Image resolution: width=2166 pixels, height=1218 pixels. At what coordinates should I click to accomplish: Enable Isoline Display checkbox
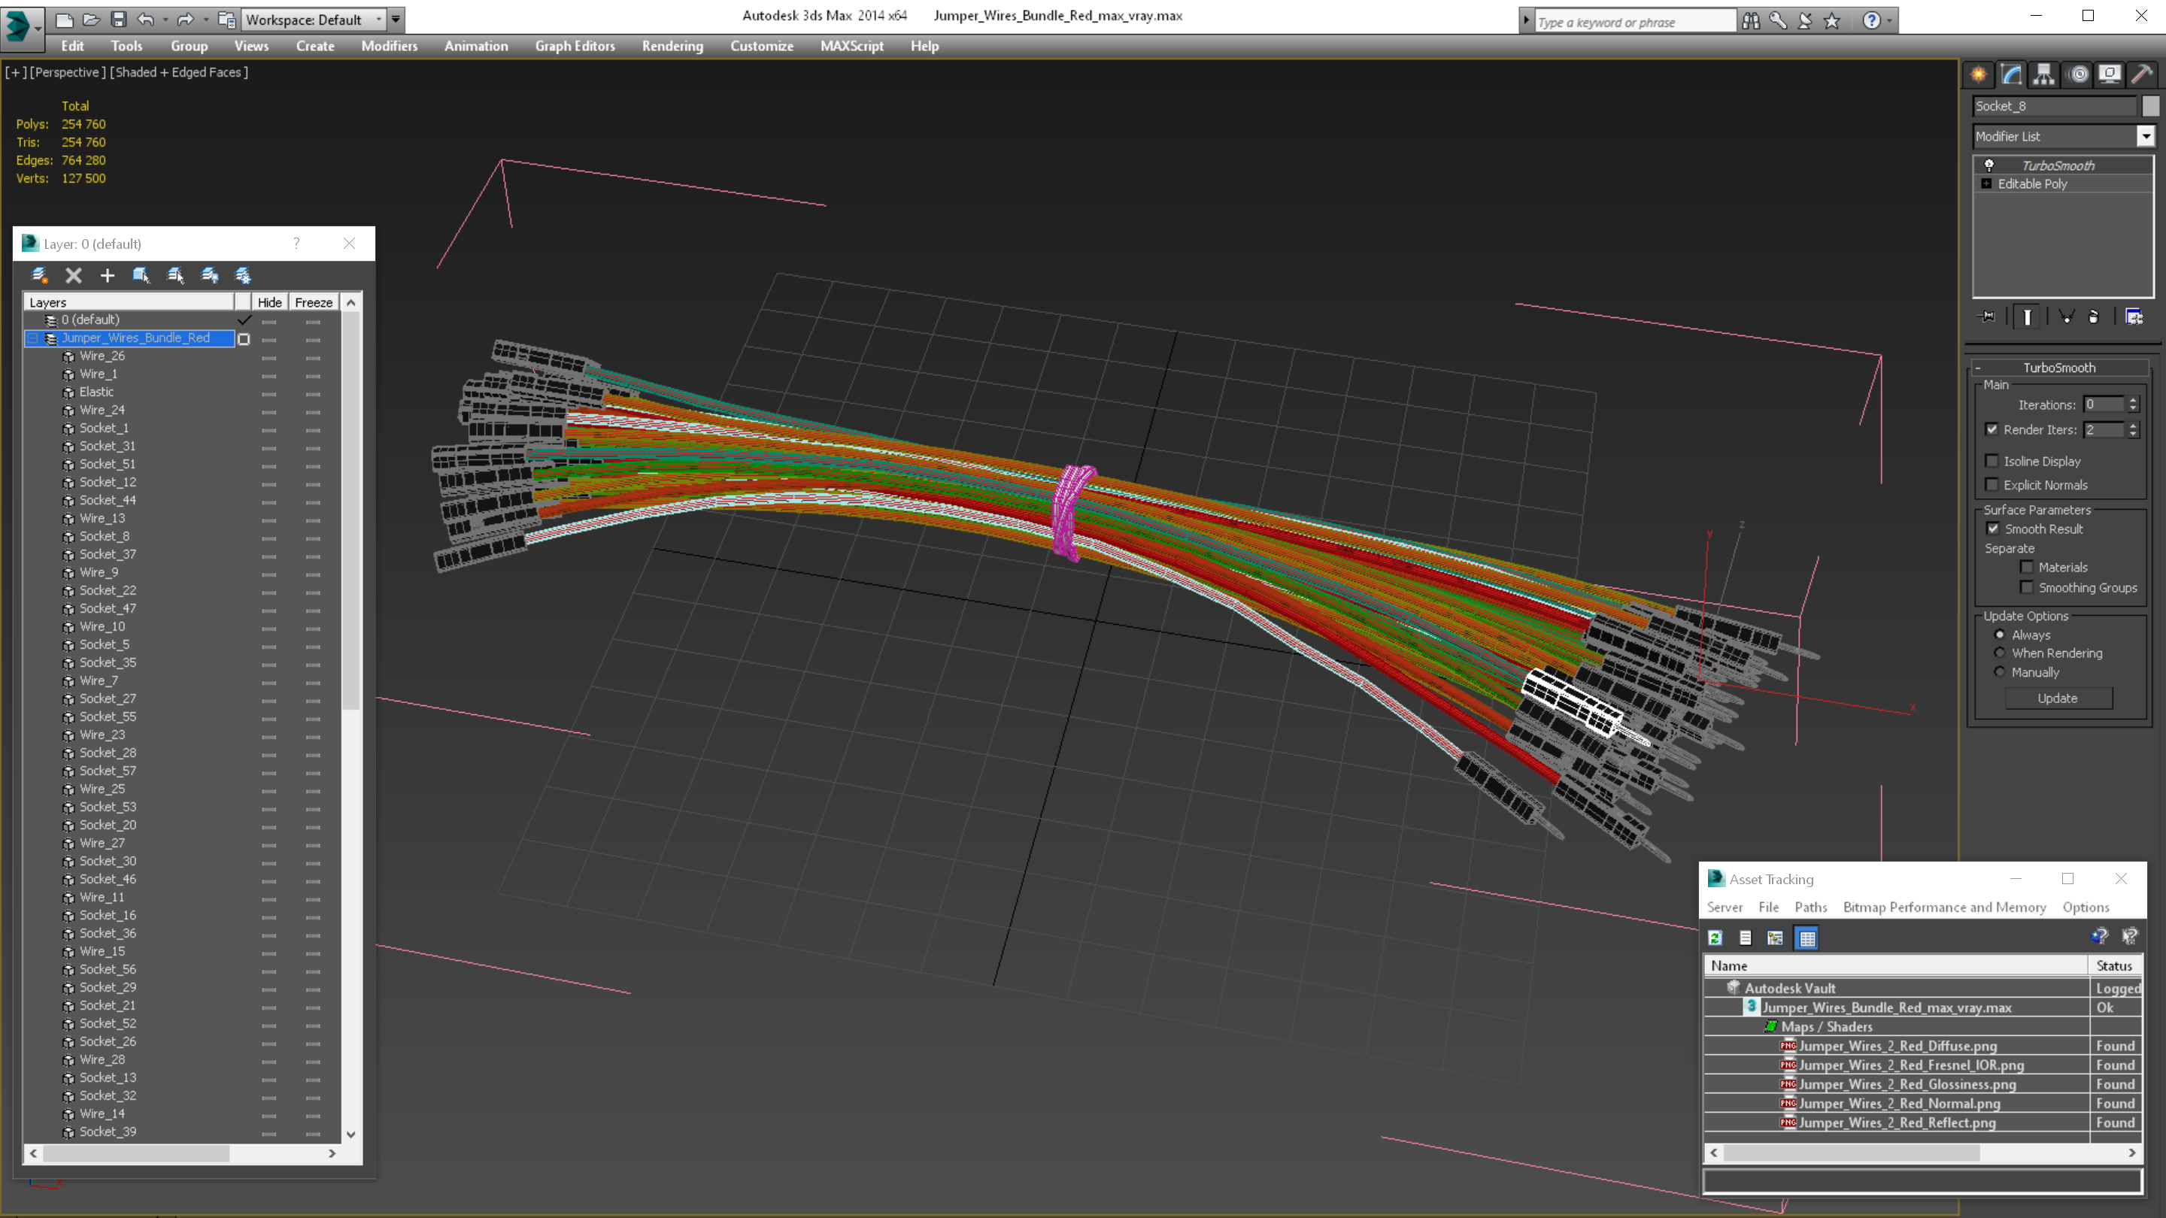[1992, 461]
